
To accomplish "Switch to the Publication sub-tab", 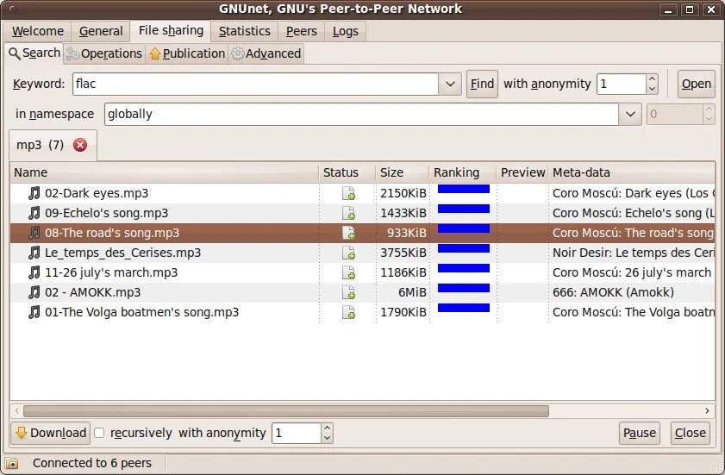I will 187,53.
